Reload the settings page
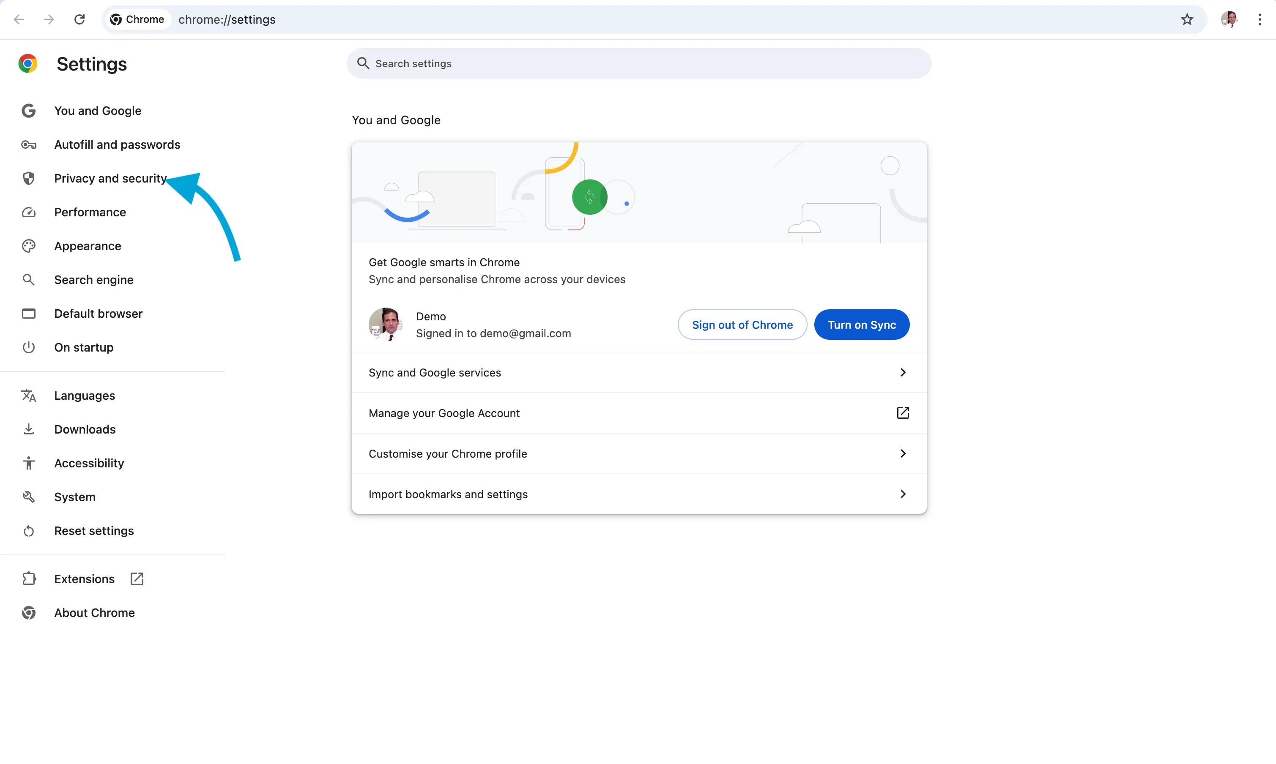Screen dimensions: 1276x764 [x=79, y=19]
